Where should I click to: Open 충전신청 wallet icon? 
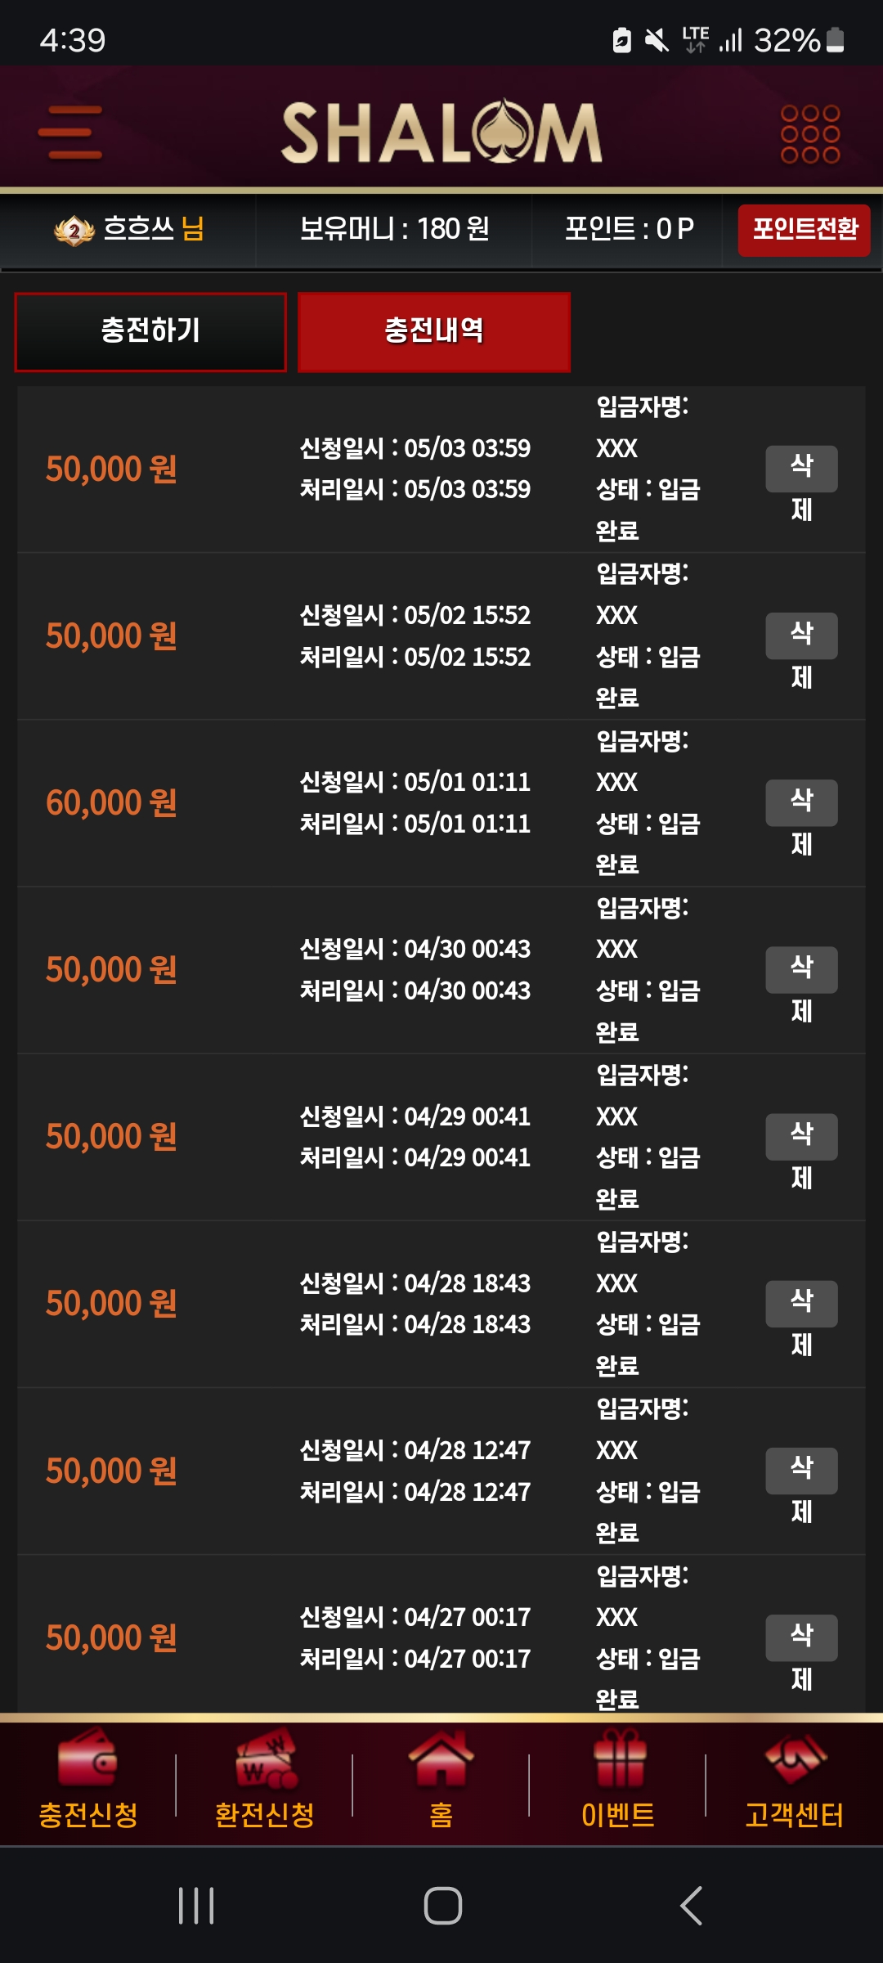[x=87, y=1757]
